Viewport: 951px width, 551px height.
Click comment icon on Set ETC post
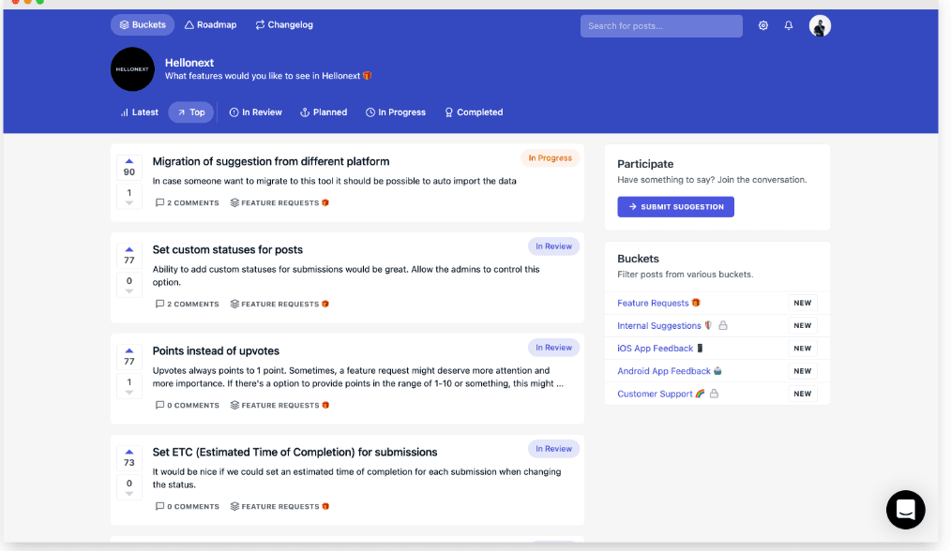pyautogui.click(x=159, y=506)
